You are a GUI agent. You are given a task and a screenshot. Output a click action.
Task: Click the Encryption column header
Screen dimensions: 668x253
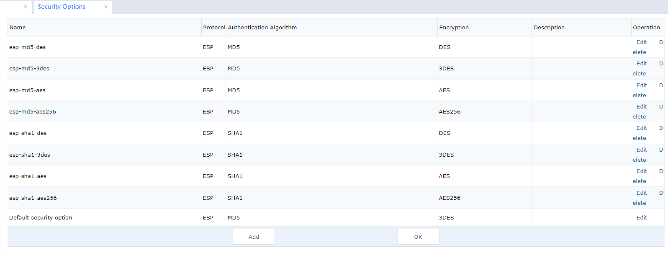pyautogui.click(x=454, y=28)
